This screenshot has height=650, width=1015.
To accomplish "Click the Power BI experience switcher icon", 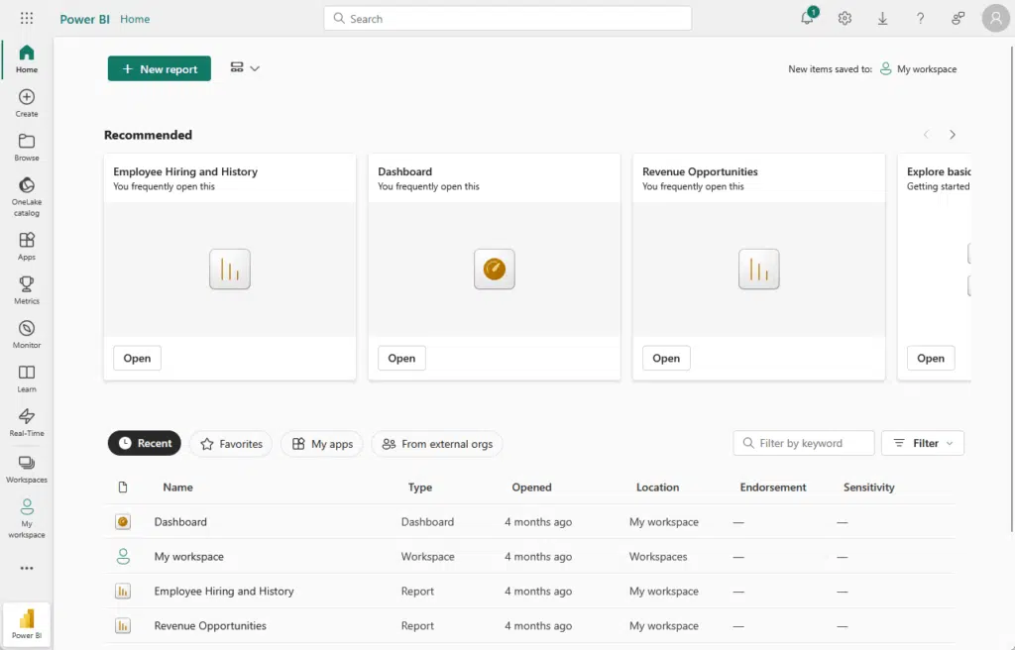I will click(x=27, y=624).
